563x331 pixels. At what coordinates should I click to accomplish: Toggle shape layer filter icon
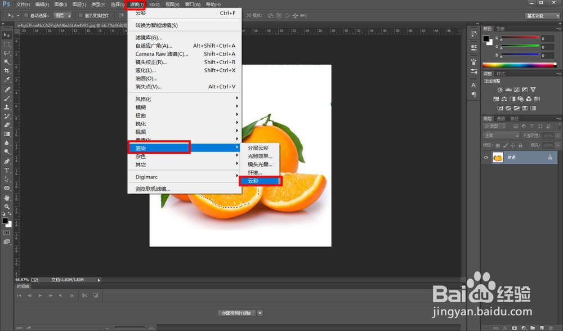point(540,126)
